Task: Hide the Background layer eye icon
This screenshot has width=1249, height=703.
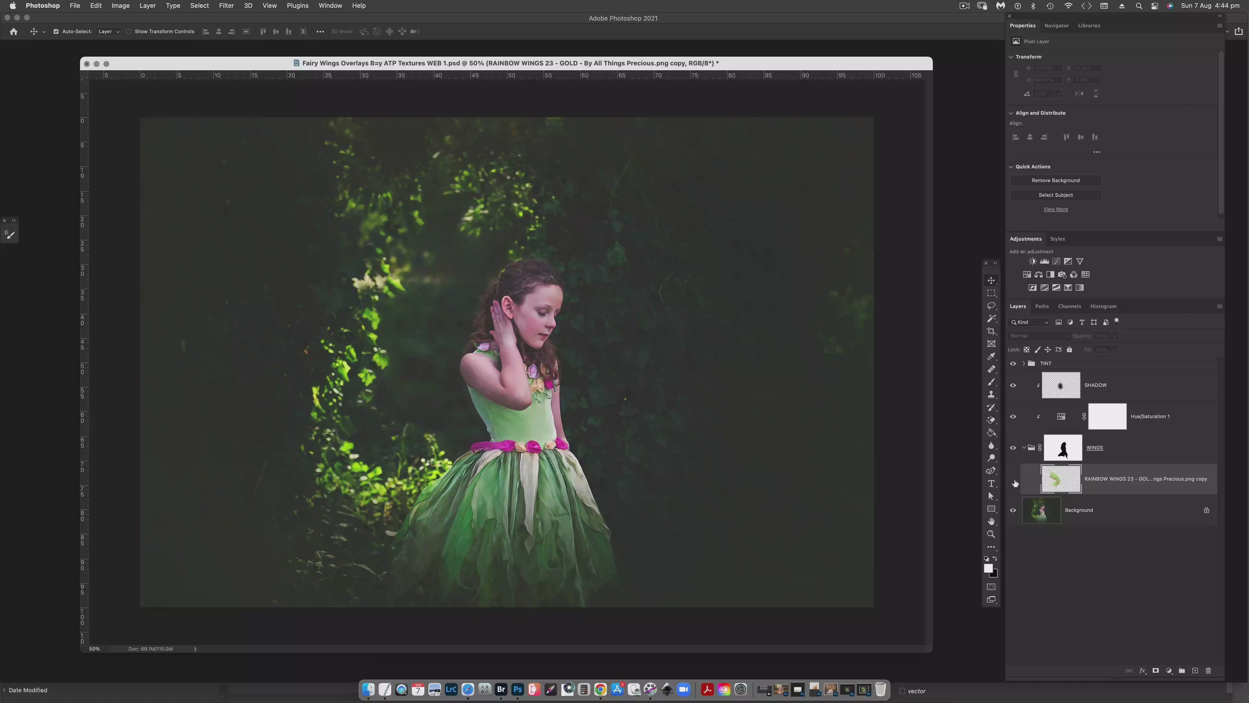Action: click(x=1013, y=510)
